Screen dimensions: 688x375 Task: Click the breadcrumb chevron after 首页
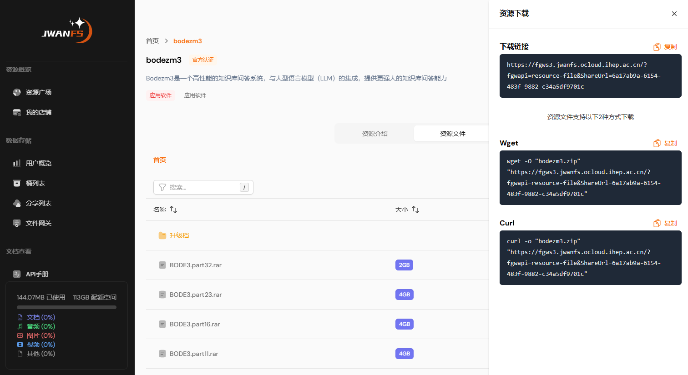click(x=166, y=41)
